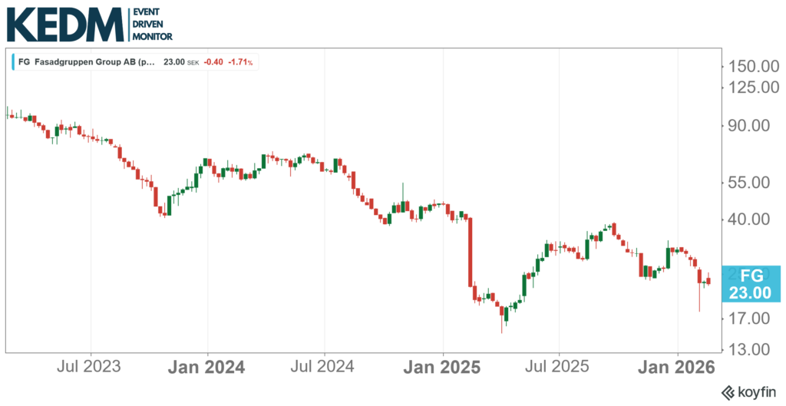This screenshot has width=786, height=406.
Task: Click the 90.00 price axis label
Action: tap(755, 125)
